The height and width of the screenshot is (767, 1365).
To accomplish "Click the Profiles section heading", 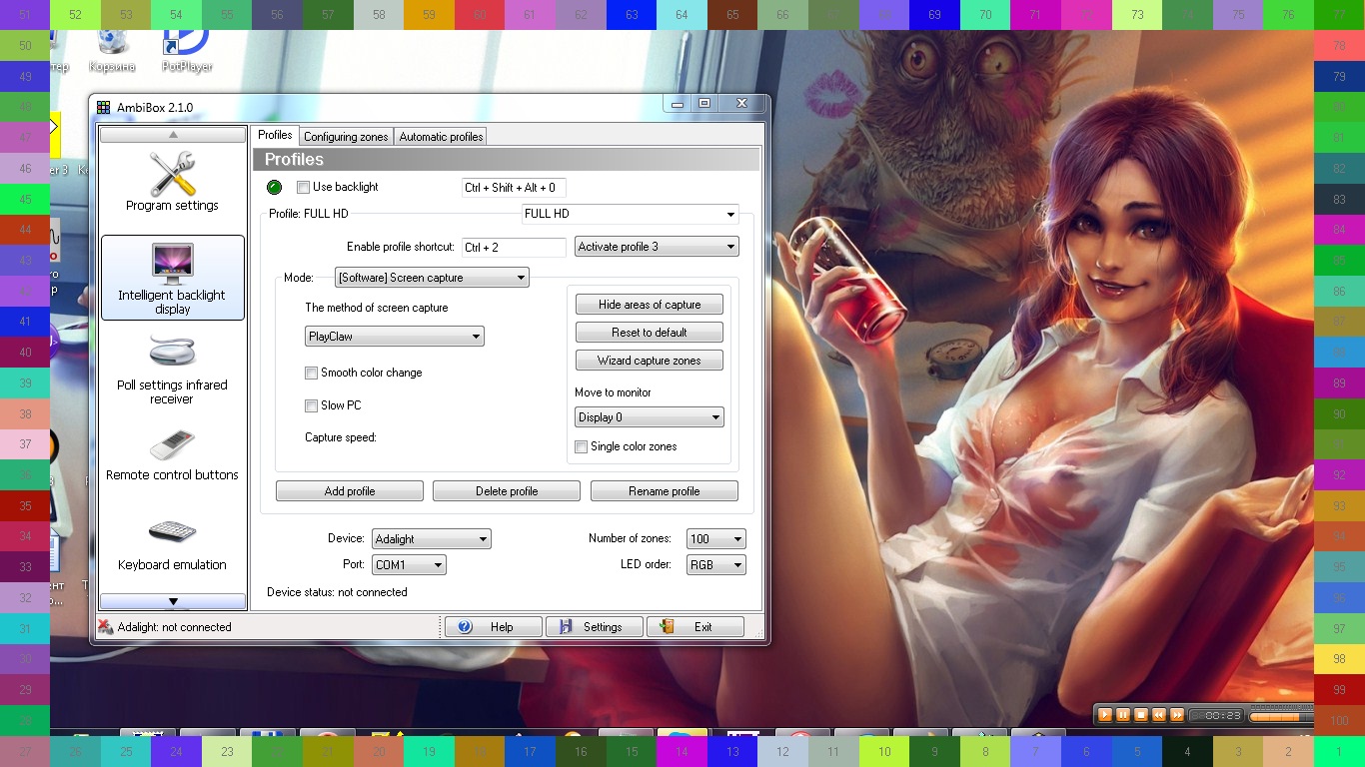I will coord(294,159).
